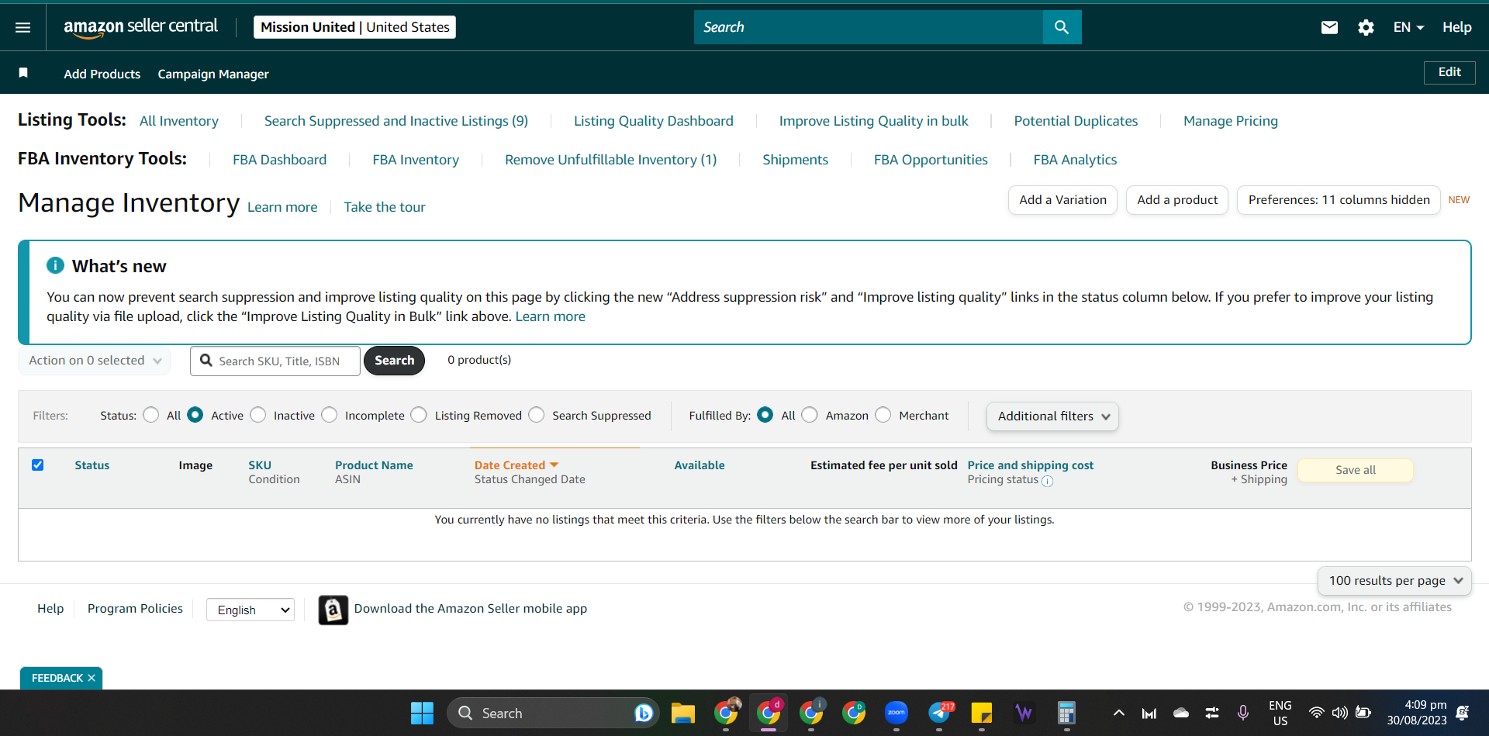Open the Mission United marketplace switcher
The image size is (1489, 736).
point(354,27)
